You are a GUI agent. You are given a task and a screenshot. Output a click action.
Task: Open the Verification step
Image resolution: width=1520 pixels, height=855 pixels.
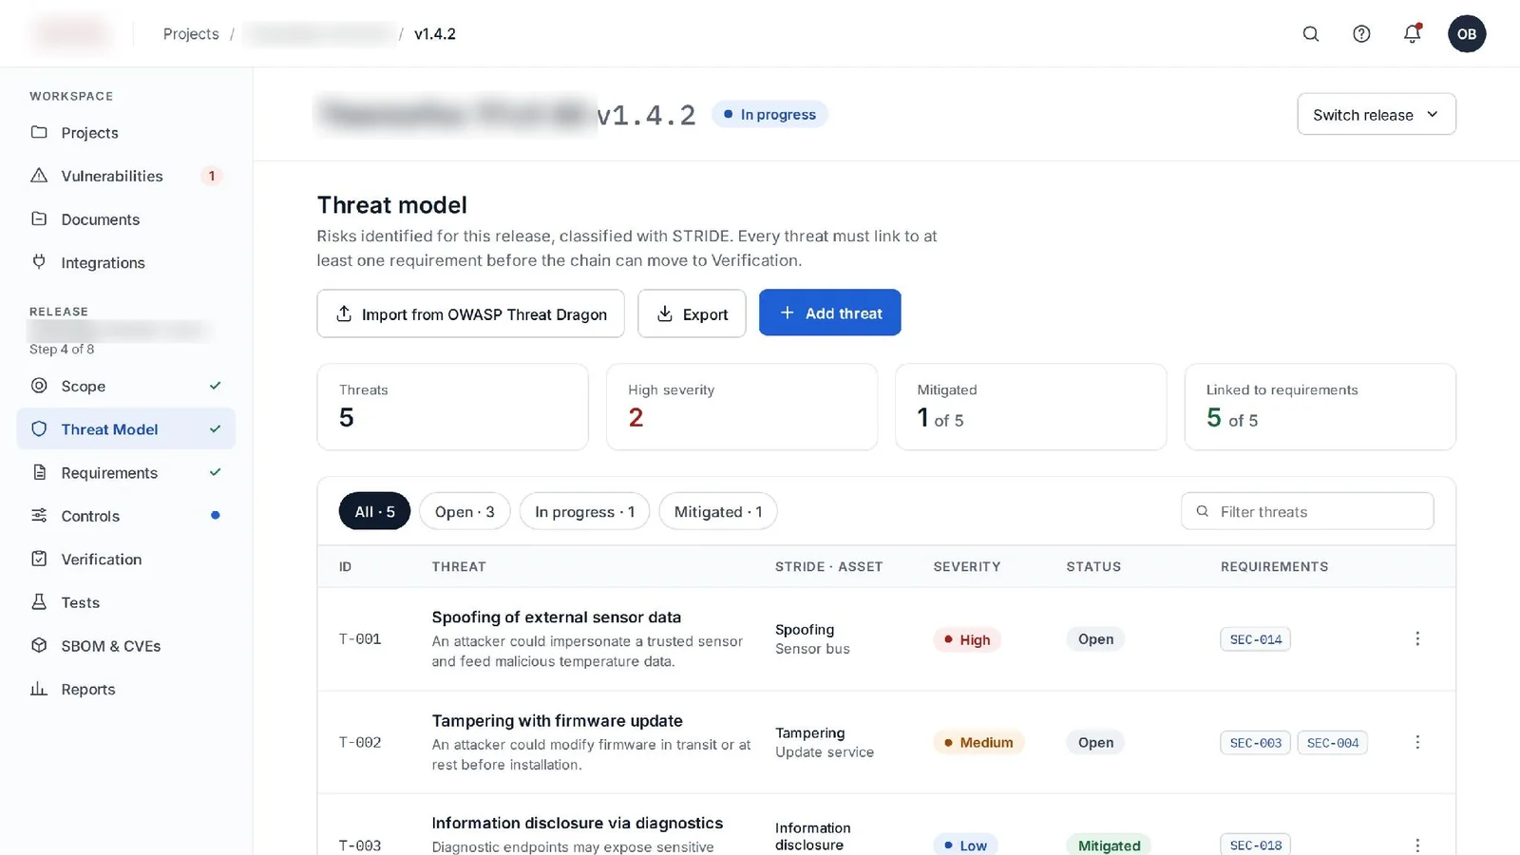(126, 560)
